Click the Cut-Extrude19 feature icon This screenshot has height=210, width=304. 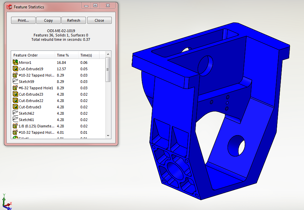15,69
